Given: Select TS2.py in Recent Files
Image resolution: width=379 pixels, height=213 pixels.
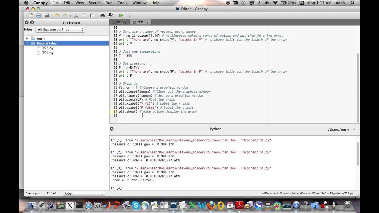Looking at the screenshot, I should 48,48.
